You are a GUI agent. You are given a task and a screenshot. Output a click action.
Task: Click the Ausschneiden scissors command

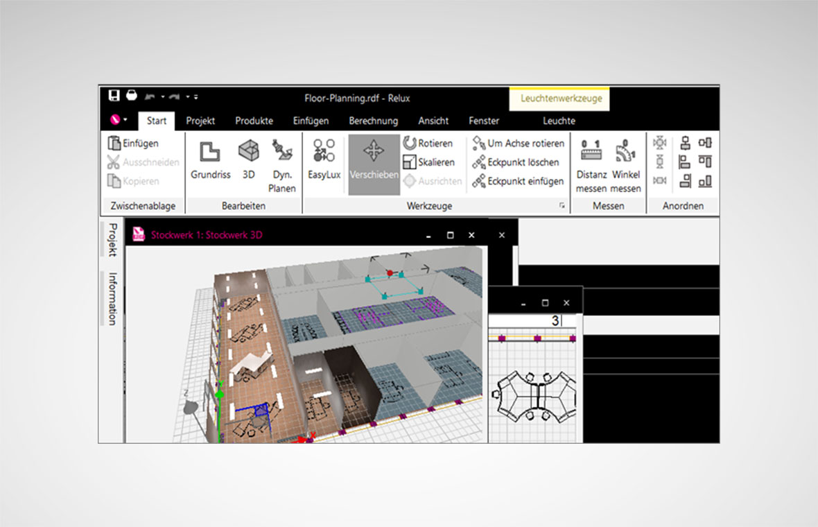(x=143, y=162)
